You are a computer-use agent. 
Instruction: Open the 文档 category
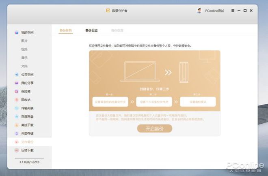click(x=24, y=66)
